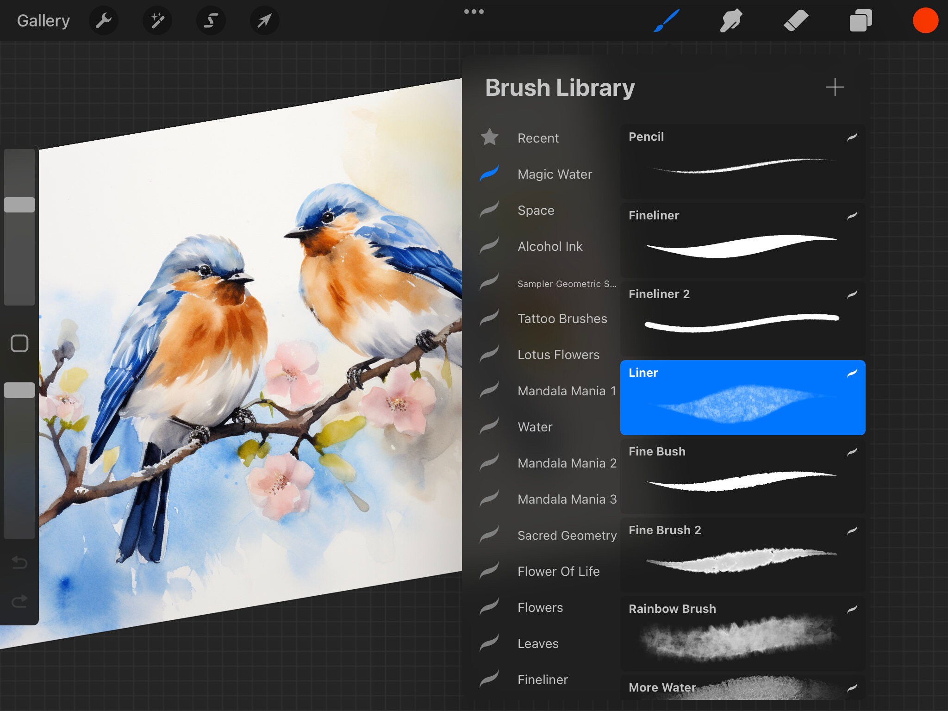Choose the More Water brush
Image resolution: width=948 pixels, height=711 pixels.
(x=742, y=687)
